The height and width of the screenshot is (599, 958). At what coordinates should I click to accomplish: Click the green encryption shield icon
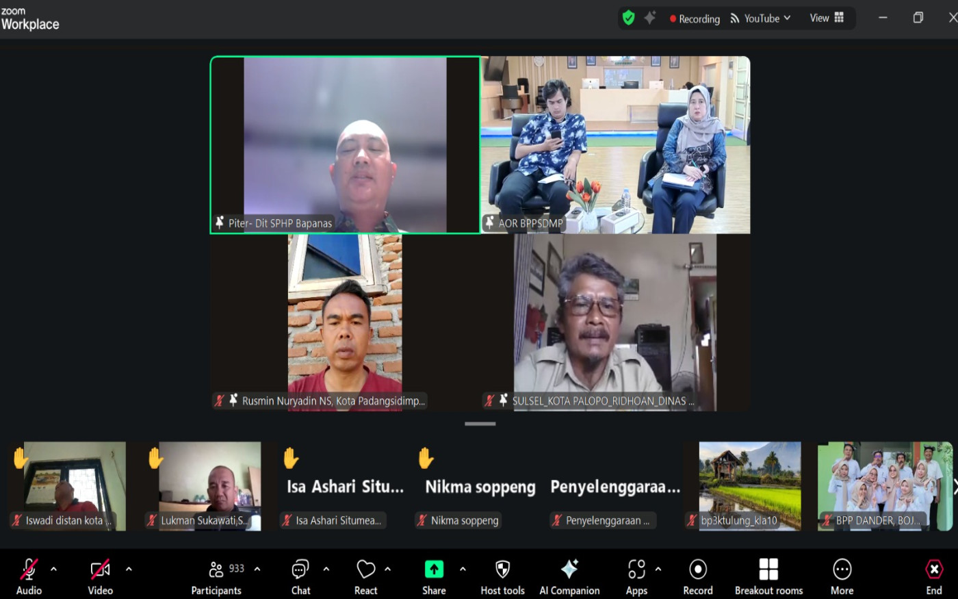click(628, 18)
